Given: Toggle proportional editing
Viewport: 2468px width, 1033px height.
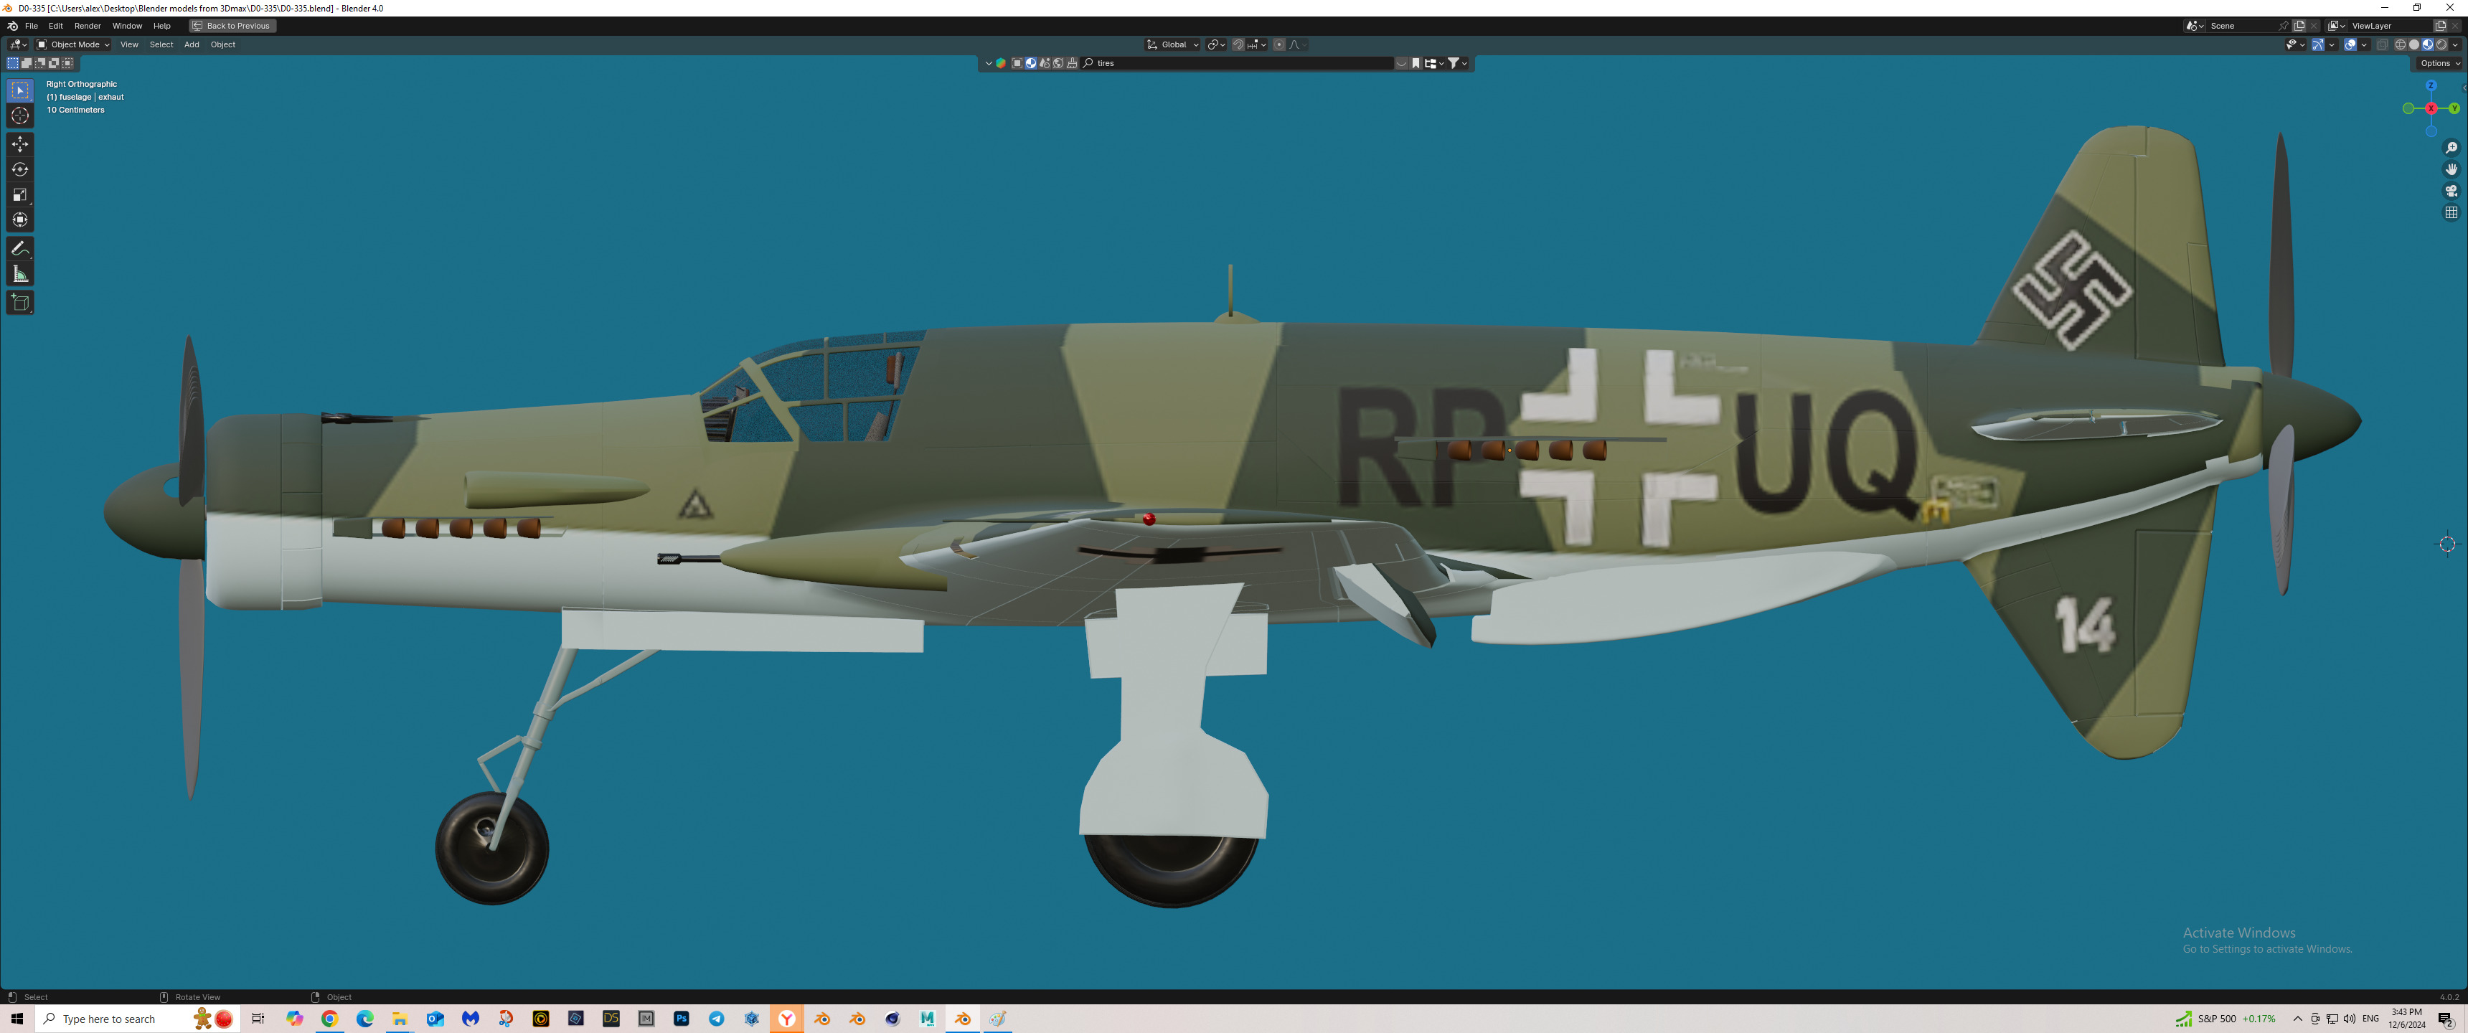Looking at the screenshot, I should coord(1279,45).
